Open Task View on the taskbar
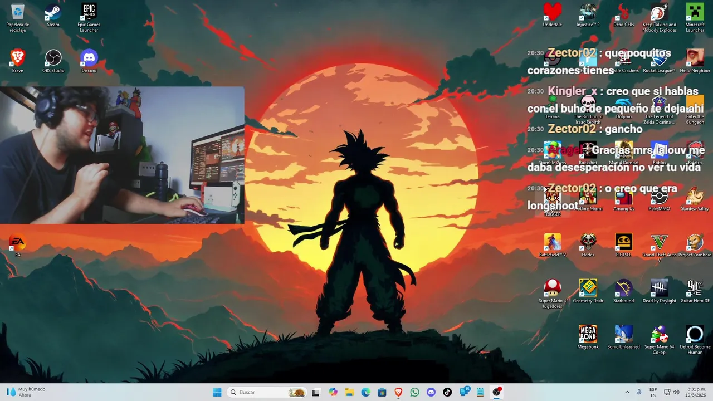This screenshot has width=713, height=401. point(316,392)
